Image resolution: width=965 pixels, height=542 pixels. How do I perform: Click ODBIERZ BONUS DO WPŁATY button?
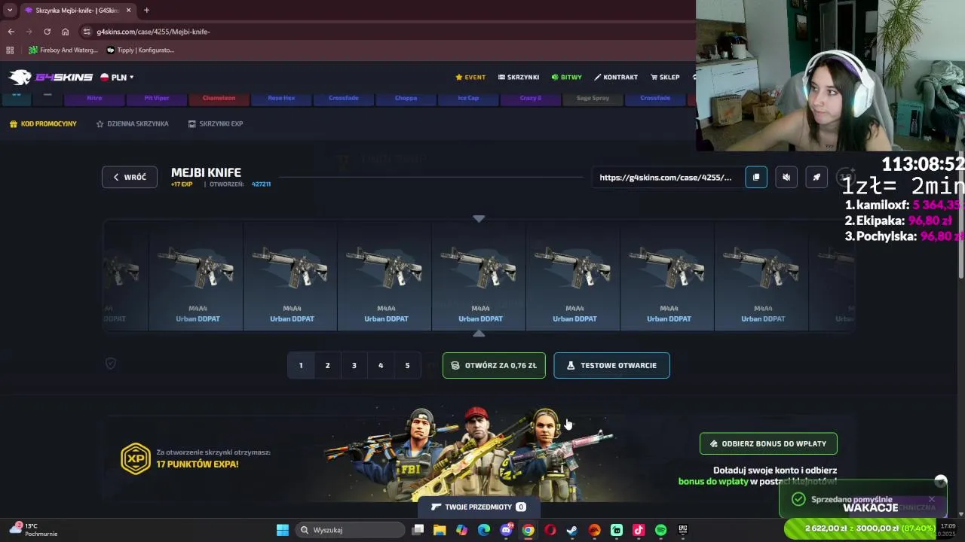pyautogui.click(x=768, y=443)
